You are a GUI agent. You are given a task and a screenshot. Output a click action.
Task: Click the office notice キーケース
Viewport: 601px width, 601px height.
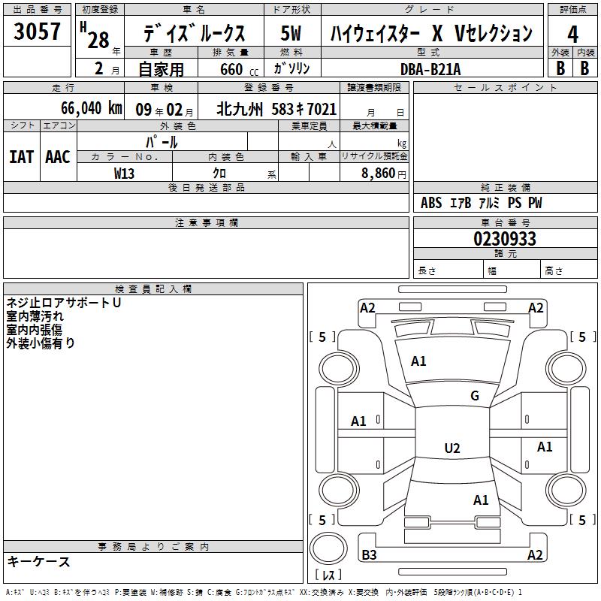39,562
